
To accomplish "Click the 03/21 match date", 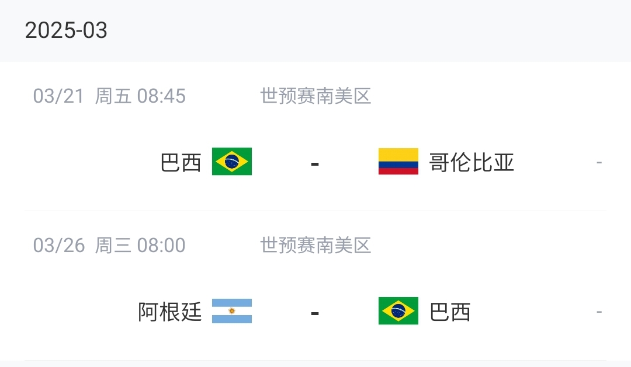I will (x=59, y=96).
